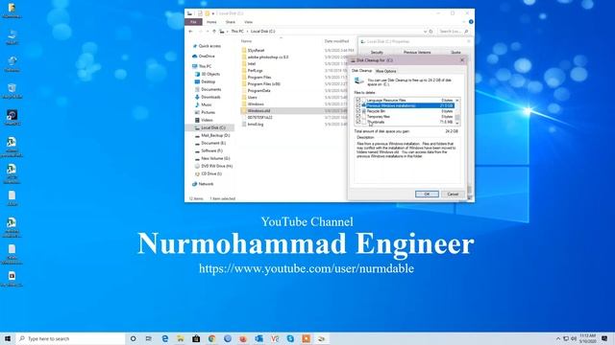Click the refresh button near address bar
The width and height of the screenshot is (615, 345).
pos(430,32)
